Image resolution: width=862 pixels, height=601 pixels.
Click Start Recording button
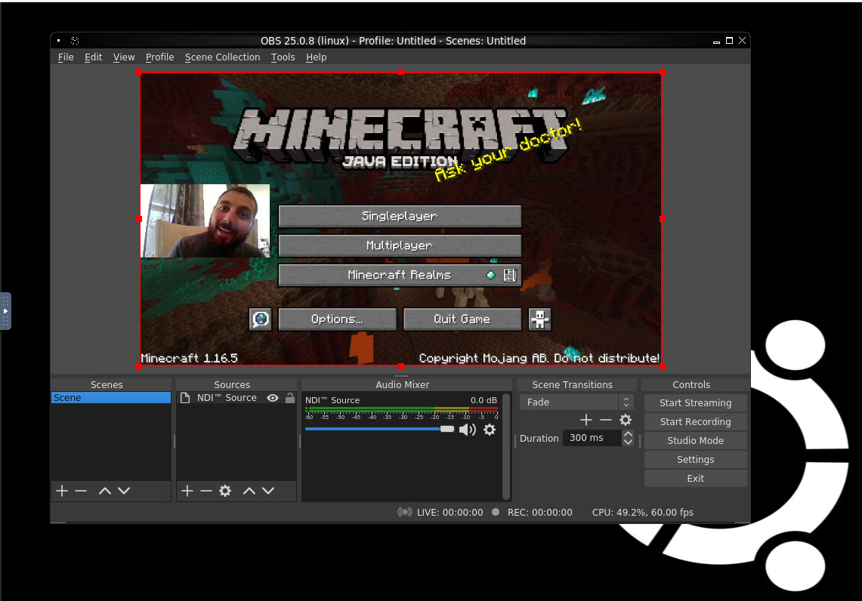click(696, 421)
